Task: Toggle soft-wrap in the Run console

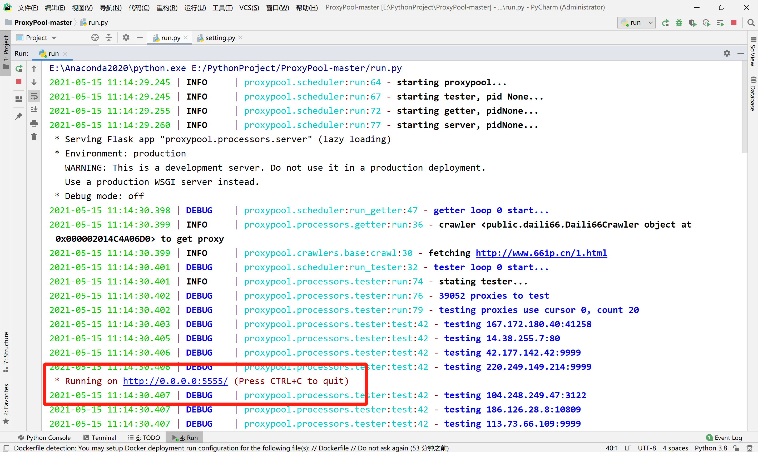Action: (x=34, y=96)
